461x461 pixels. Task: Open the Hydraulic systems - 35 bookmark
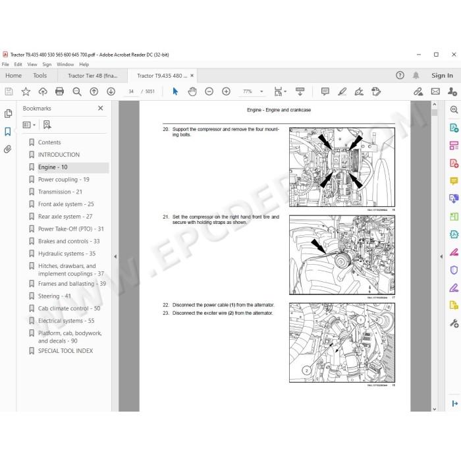coord(67,254)
